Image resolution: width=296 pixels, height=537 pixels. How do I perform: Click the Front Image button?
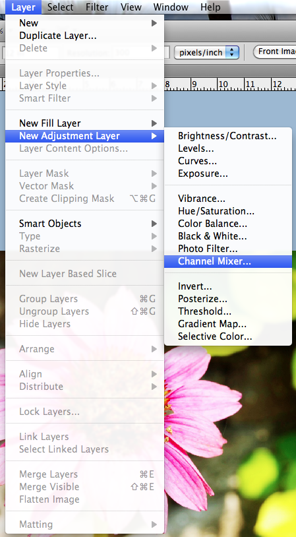coord(275,51)
